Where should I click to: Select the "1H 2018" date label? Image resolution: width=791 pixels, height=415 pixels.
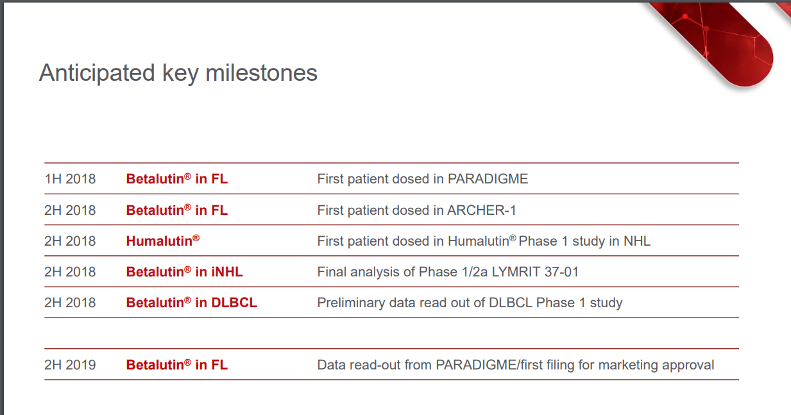click(x=70, y=179)
